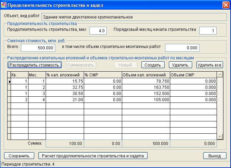
Task: Close the construction duration dialog window
Action: [226, 5]
